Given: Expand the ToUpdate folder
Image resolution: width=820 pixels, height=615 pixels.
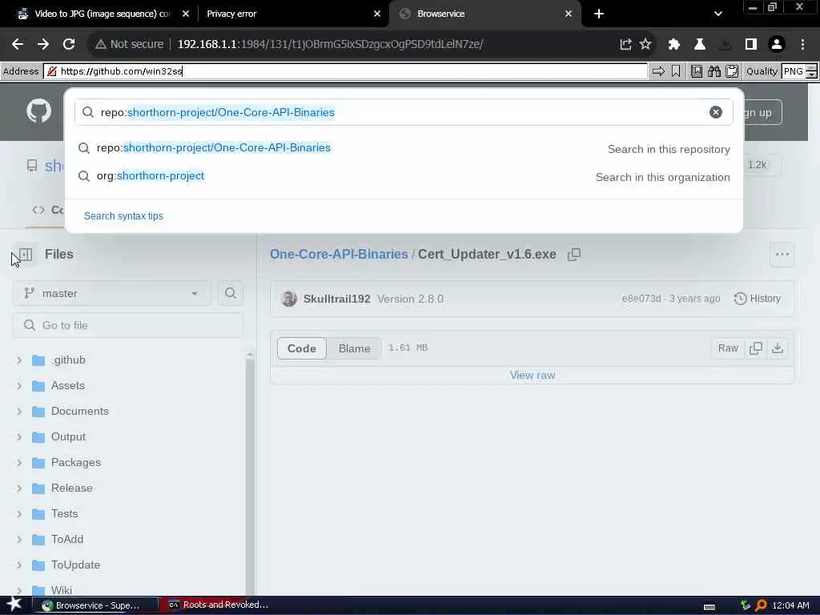Looking at the screenshot, I should click(19, 565).
